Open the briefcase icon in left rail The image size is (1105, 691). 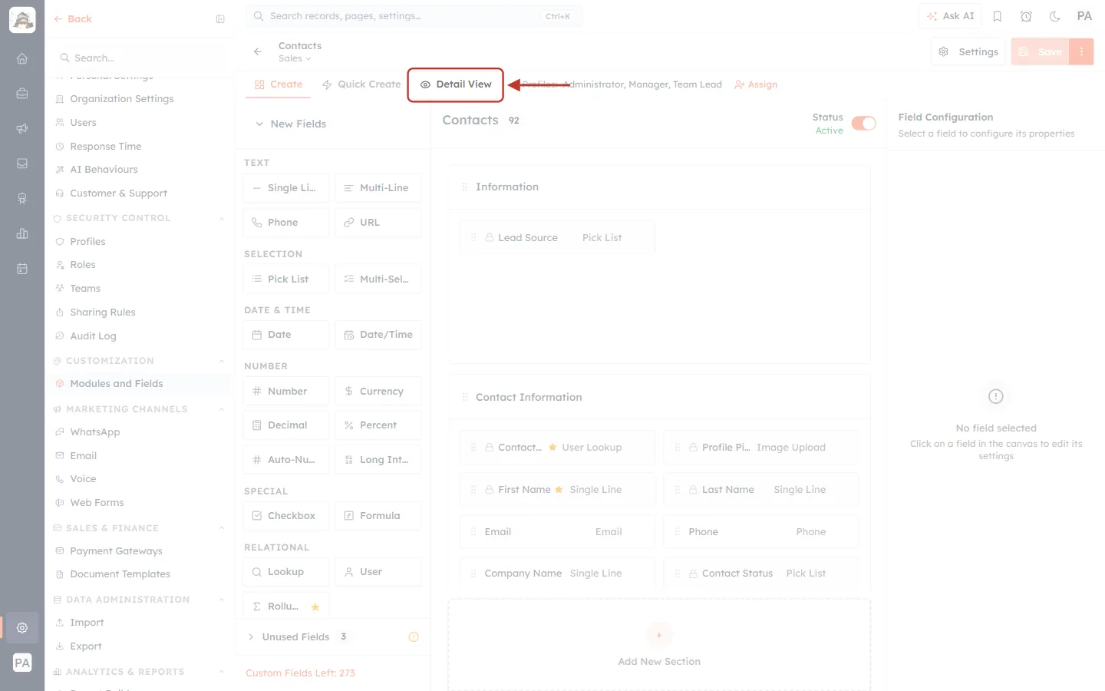[22, 94]
